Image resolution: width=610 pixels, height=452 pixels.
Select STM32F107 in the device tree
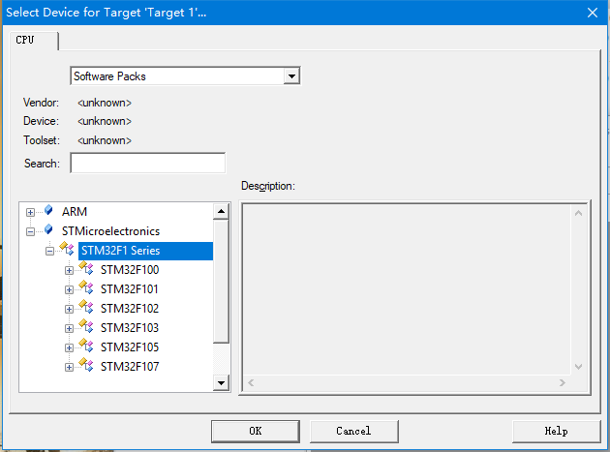[130, 367]
